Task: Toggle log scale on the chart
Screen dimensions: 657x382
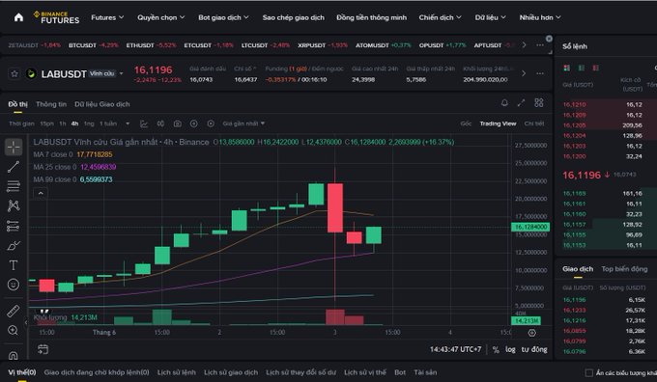Action: tap(510, 349)
